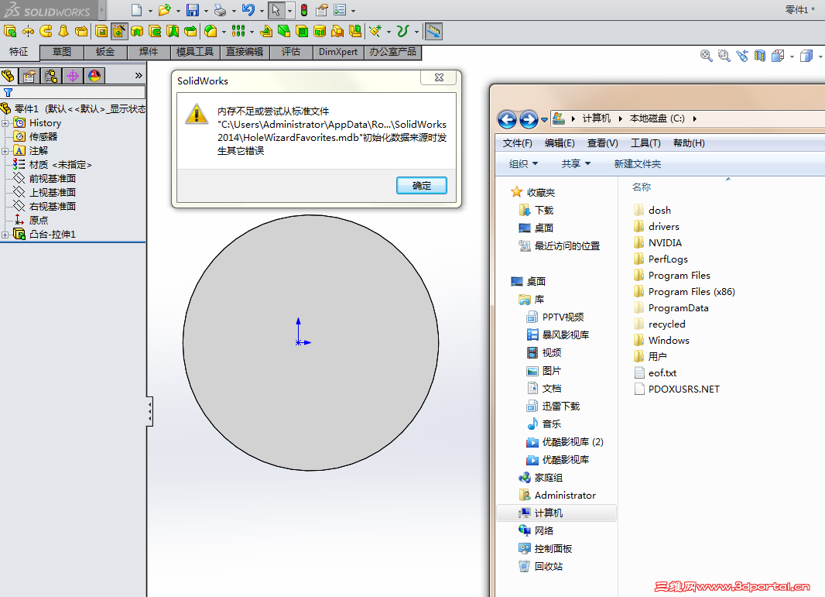
Task: Click the Options checklist icon
Action: [x=340, y=10]
